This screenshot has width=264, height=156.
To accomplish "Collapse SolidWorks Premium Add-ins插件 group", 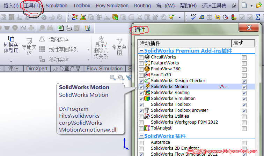I will [x=141, y=50].
